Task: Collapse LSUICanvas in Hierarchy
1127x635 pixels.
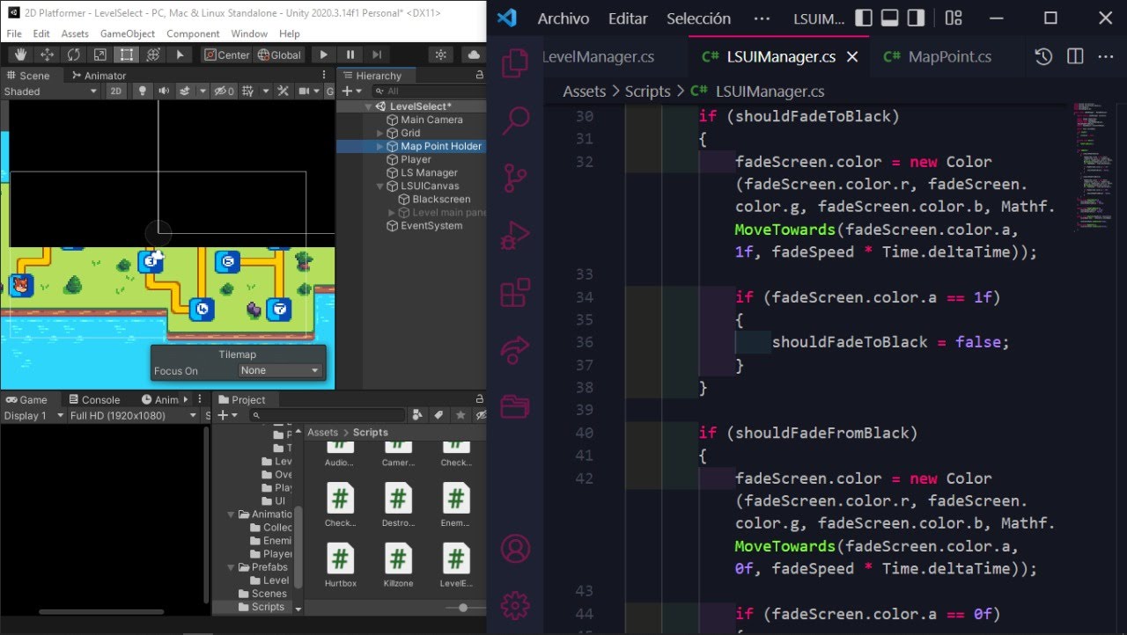Action: [380, 186]
